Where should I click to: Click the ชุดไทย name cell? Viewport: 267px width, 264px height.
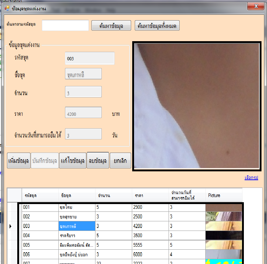77,207
